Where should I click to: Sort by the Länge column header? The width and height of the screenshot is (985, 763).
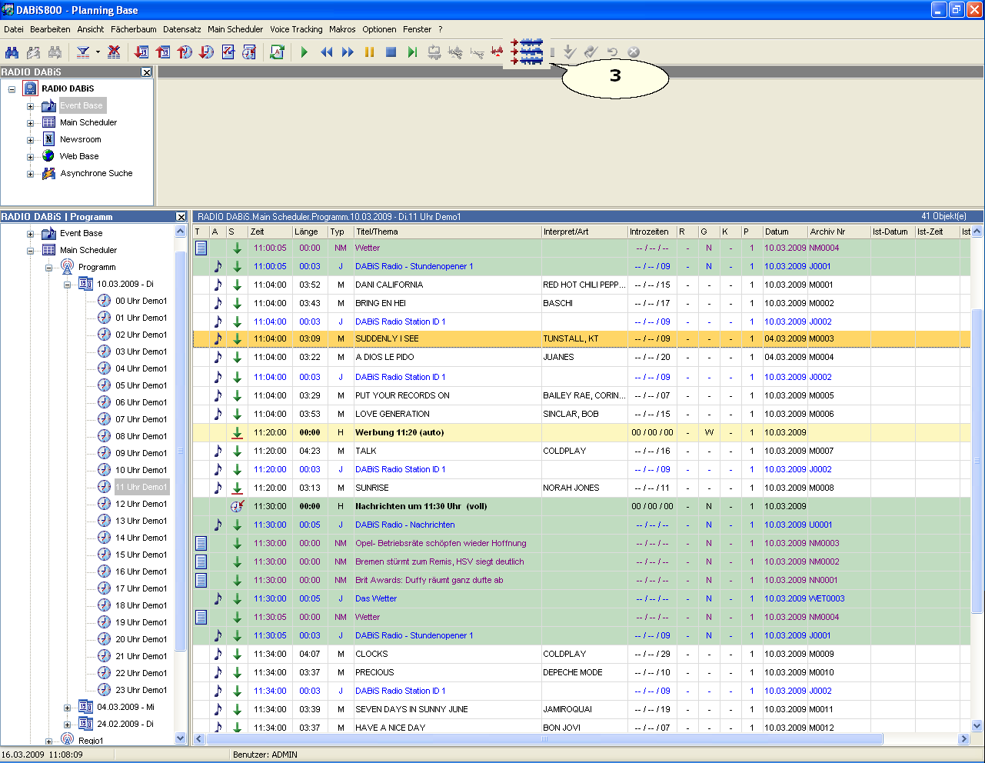tap(310, 232)
